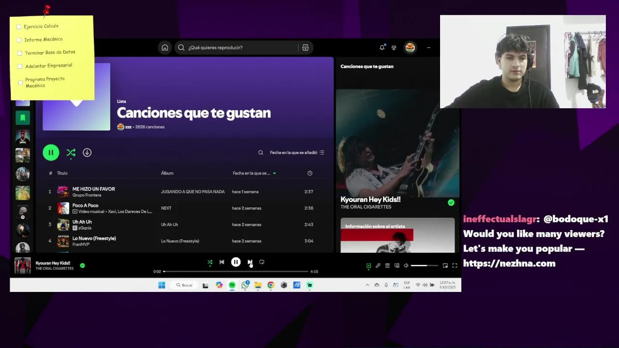Open the playlist owner 'zzz' profile link
The image size is (619, 348).
click(x=128, y=127)
